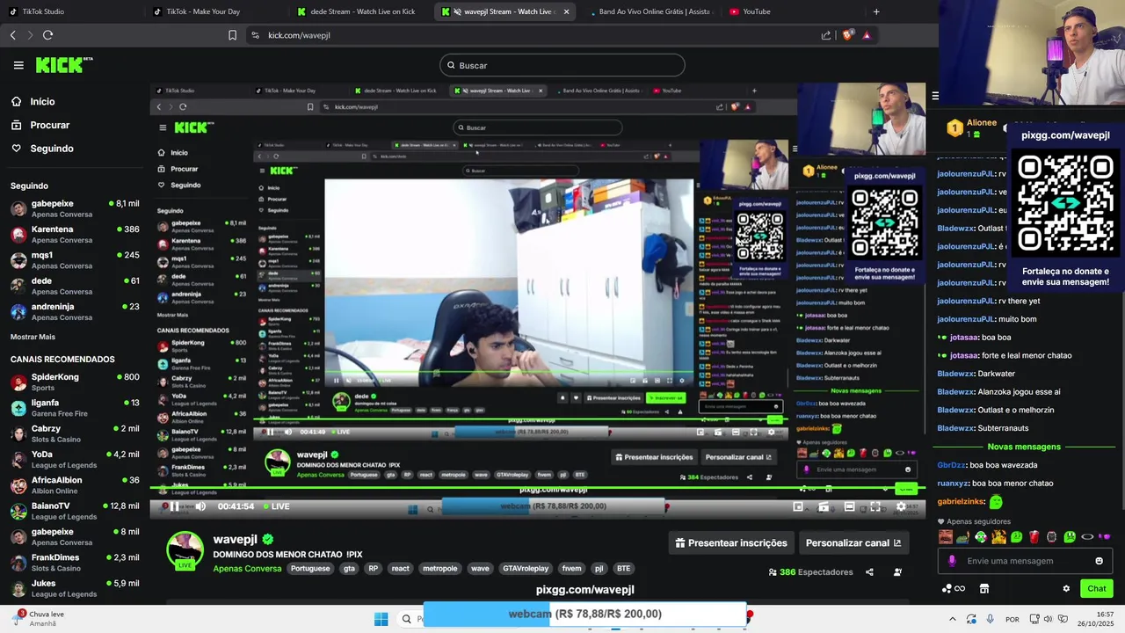The width and height of the screenshot is (1125, 633).
Task: Click the taskbar microphone tray icon
Action: tap(991, 619)
